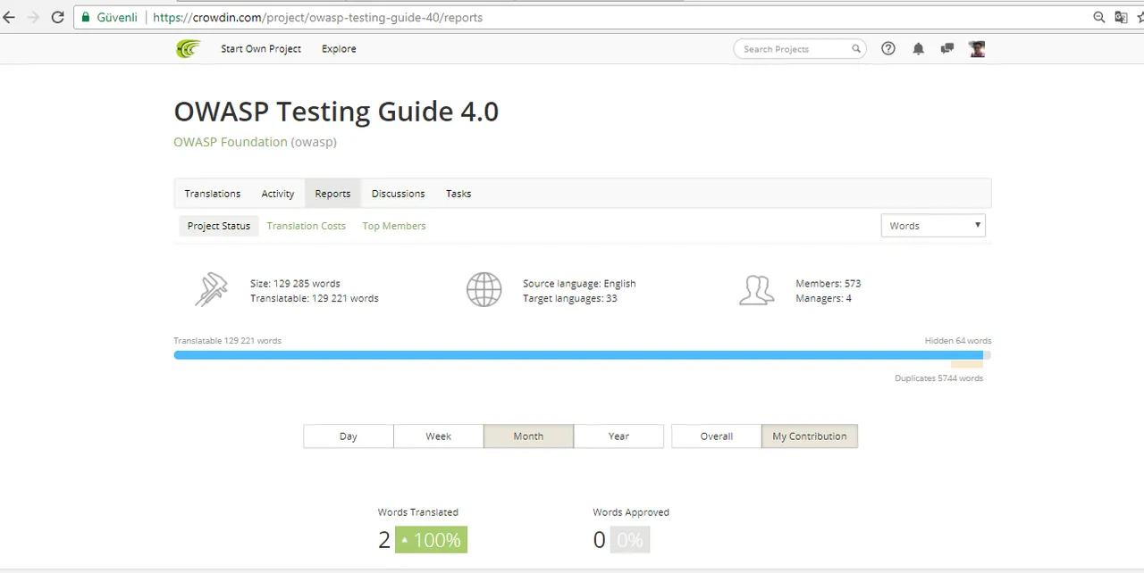Open the messages chat icon
The height and width of the screenshot is (573, 1144).
(x=947, y=49)
